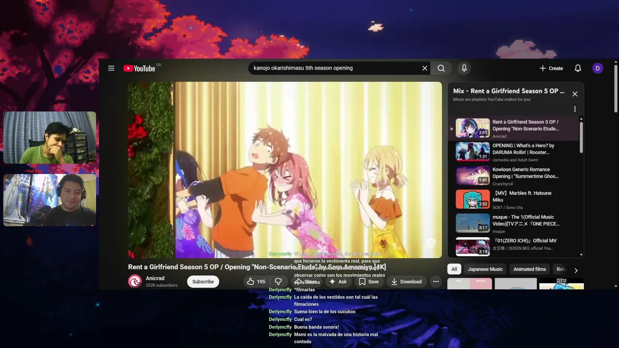Play Rent a Girlfriend Season 5 OP thumbnail
The width and height of the screenshot is (619, 348).
pyautogui.click(x=472, y=128)
